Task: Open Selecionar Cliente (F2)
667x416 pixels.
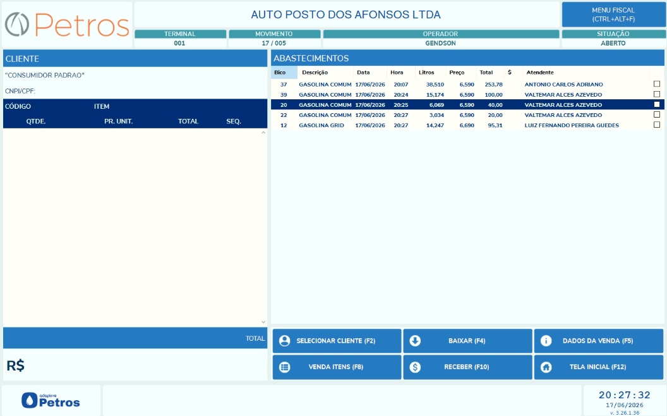Action: [337, 341]
